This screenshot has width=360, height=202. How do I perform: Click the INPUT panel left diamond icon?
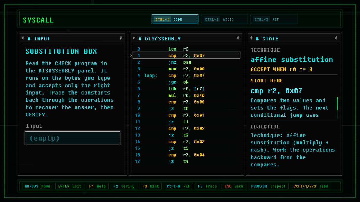pyautogui.click(x=23, y=38)
